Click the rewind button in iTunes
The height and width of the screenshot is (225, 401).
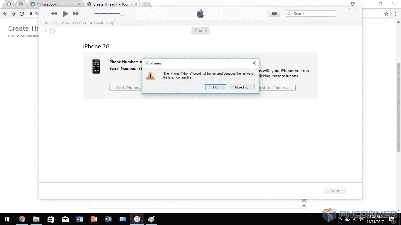click(x=54, y=13)
